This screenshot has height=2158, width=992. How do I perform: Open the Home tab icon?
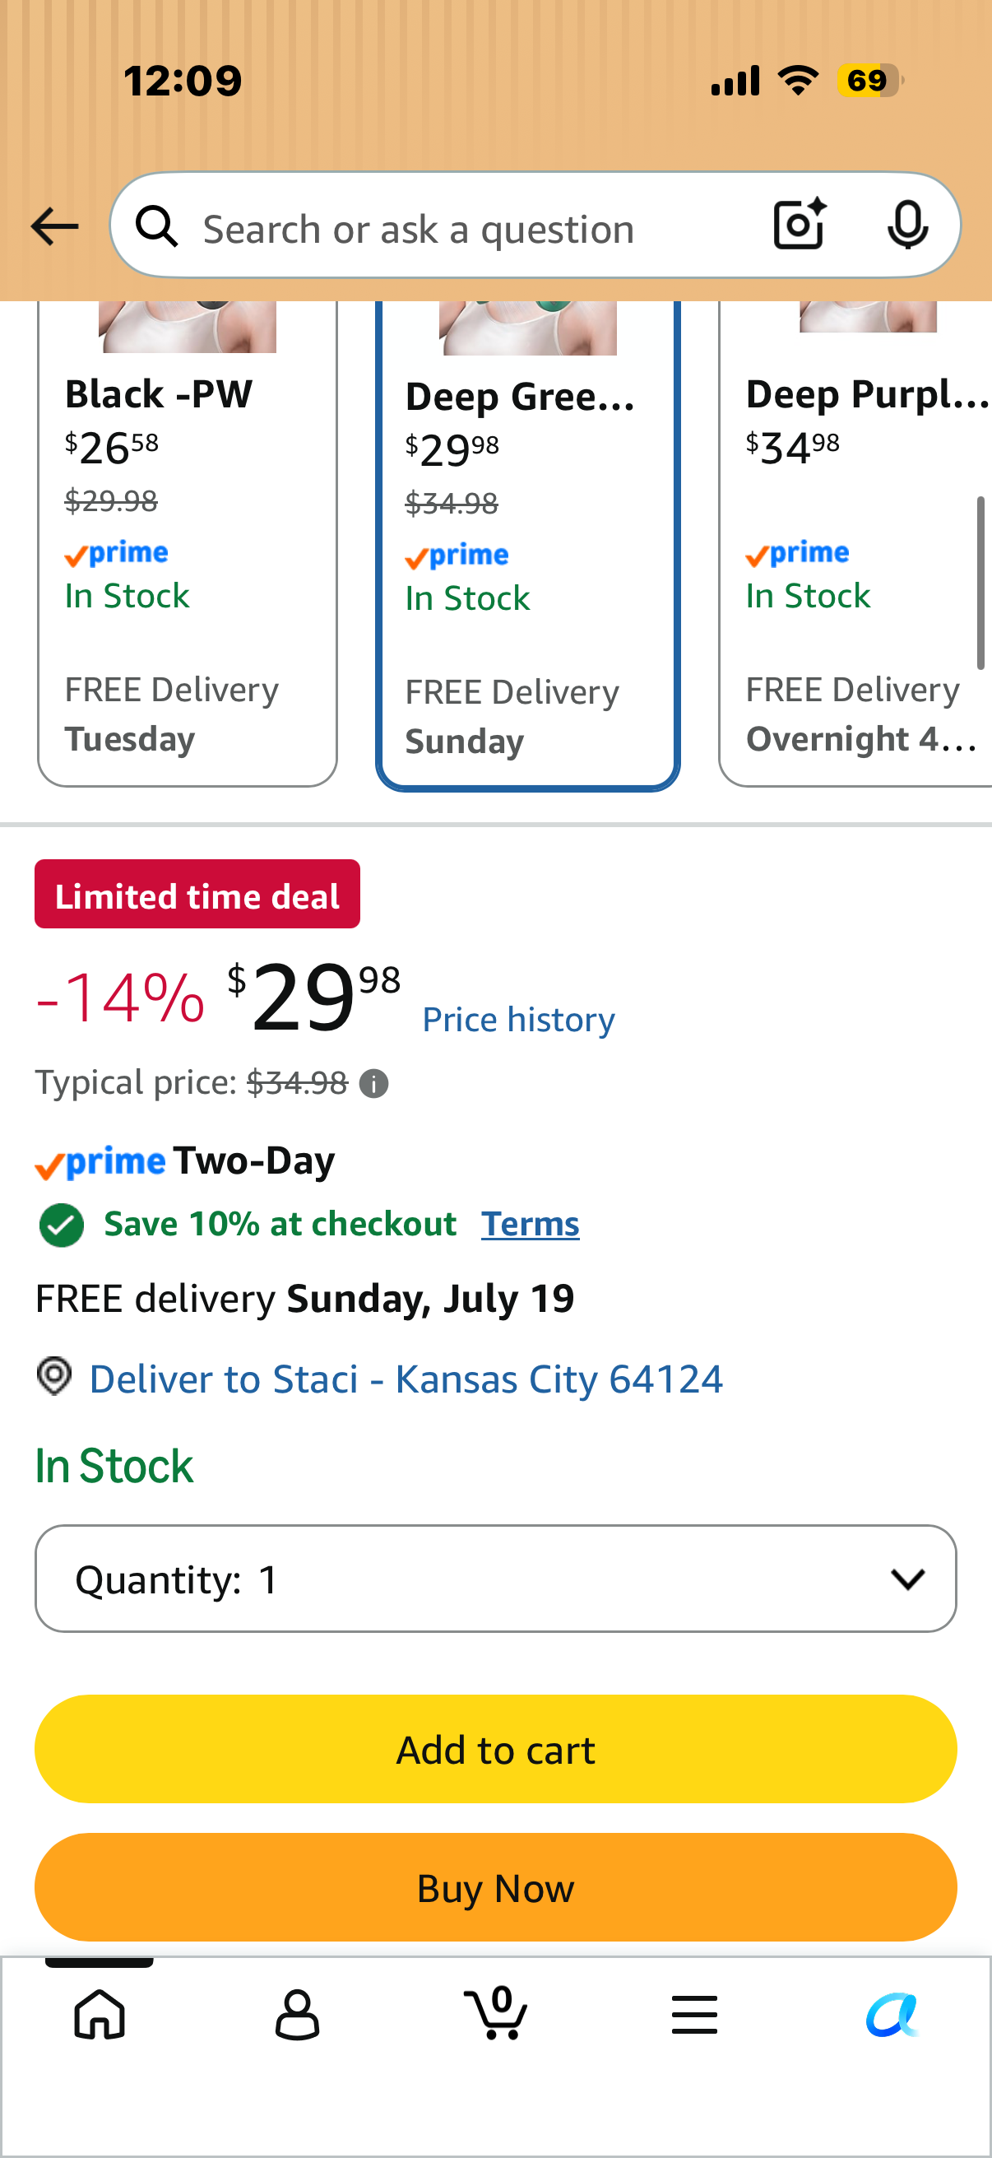coord(100,2013)
